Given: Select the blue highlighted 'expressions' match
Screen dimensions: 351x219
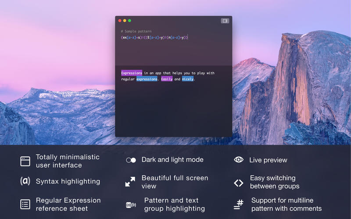Looking at the screenshot, I should (147, 79).
